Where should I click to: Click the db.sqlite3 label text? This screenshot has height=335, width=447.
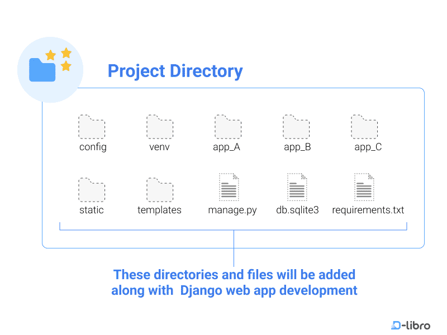(297, 210)
